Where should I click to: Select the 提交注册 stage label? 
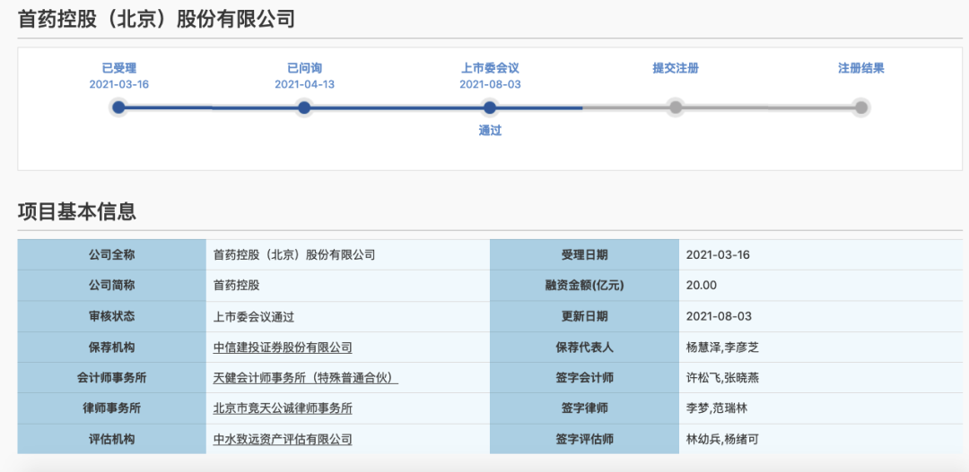click(676, 68)
